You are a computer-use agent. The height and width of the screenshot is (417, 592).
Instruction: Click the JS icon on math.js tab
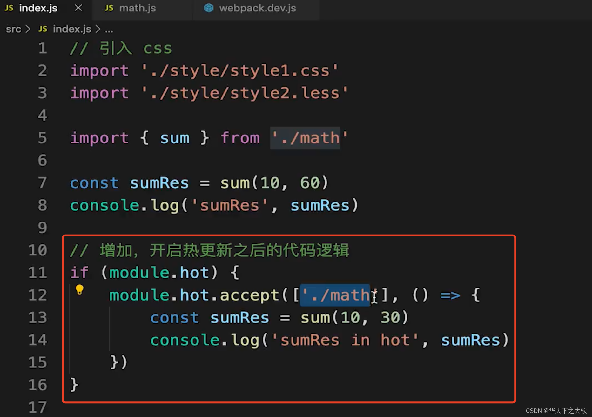[109, 8]
